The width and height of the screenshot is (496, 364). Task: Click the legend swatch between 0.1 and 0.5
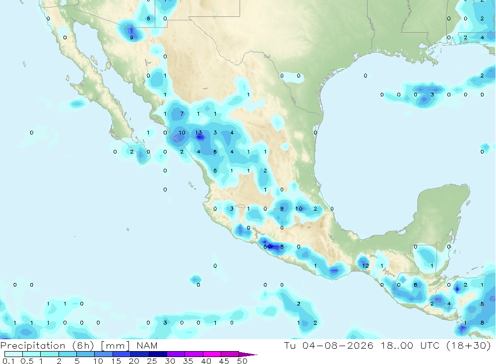click(13, 354)
